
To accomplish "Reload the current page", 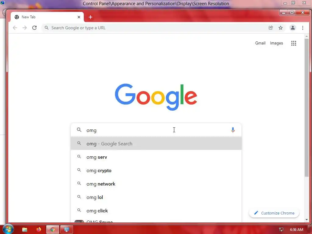I will [34, 28].
